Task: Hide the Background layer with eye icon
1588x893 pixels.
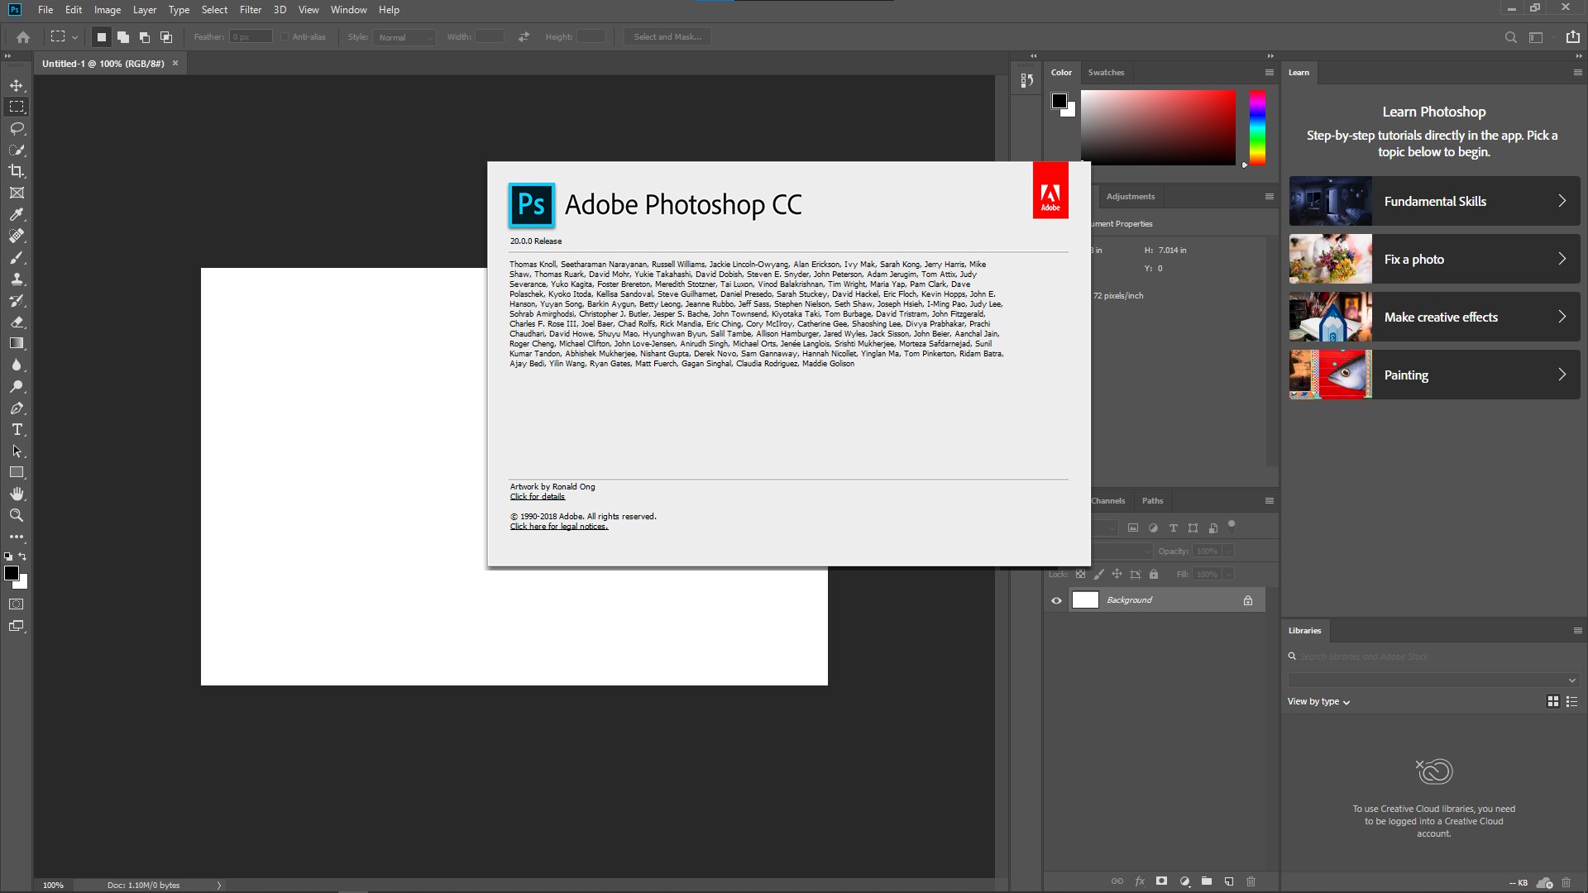Action: click(x=1056, y=600)
